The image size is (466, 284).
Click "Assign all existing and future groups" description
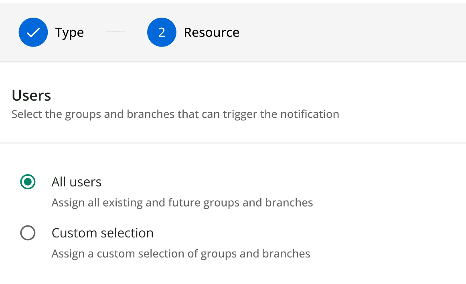click(x=182, y=203)
